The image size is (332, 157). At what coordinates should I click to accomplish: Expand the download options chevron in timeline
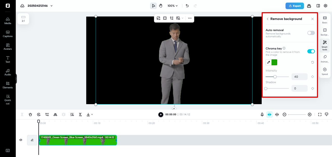point(92,115)
